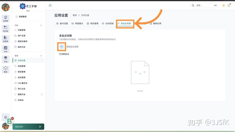Switch to the 域名管理 tab

[x=93, y=23]
